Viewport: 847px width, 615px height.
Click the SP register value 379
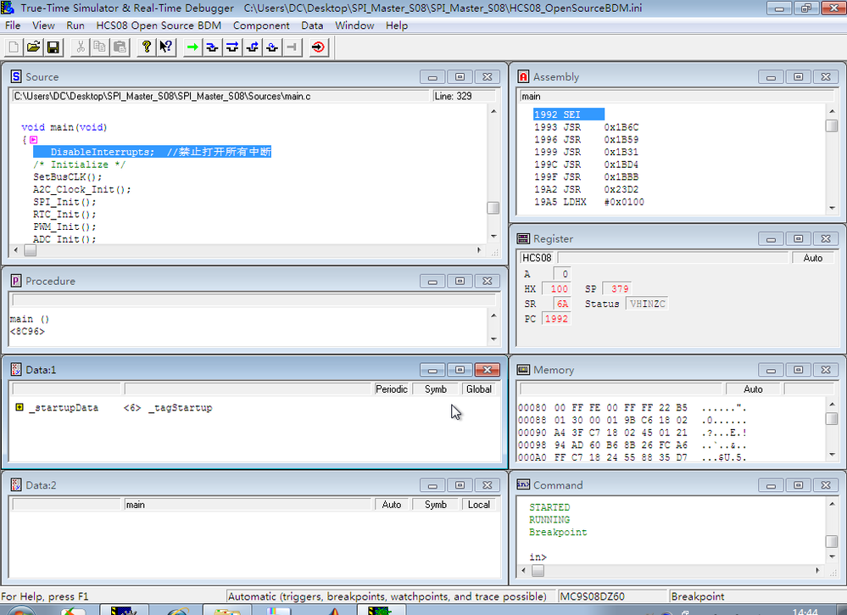(617, 289)
